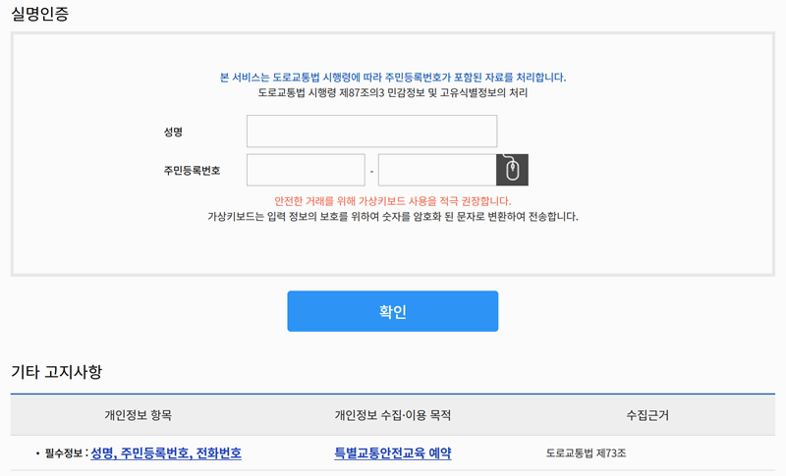Screen dimensions: 786x476
Task: Open the 성명, 주민등록번호, 전화번호 link
Action: (x=166, y=453)
